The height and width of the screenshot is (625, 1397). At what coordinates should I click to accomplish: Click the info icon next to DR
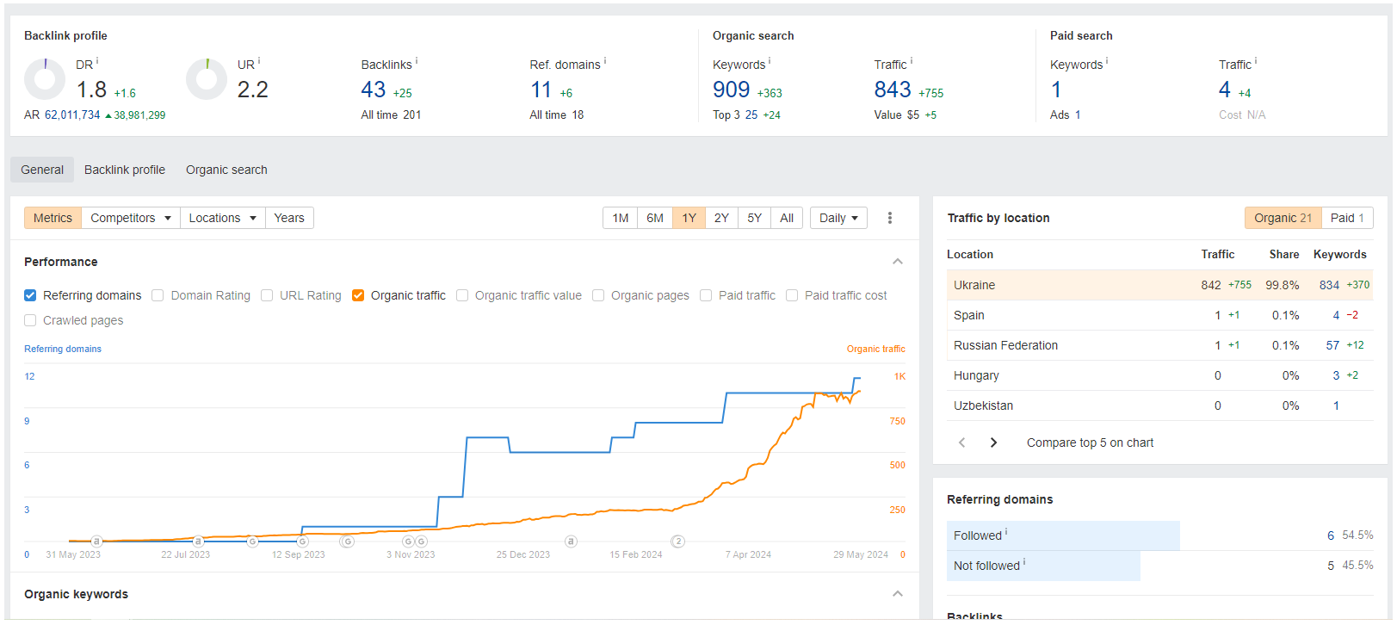(x=97, y=61)
